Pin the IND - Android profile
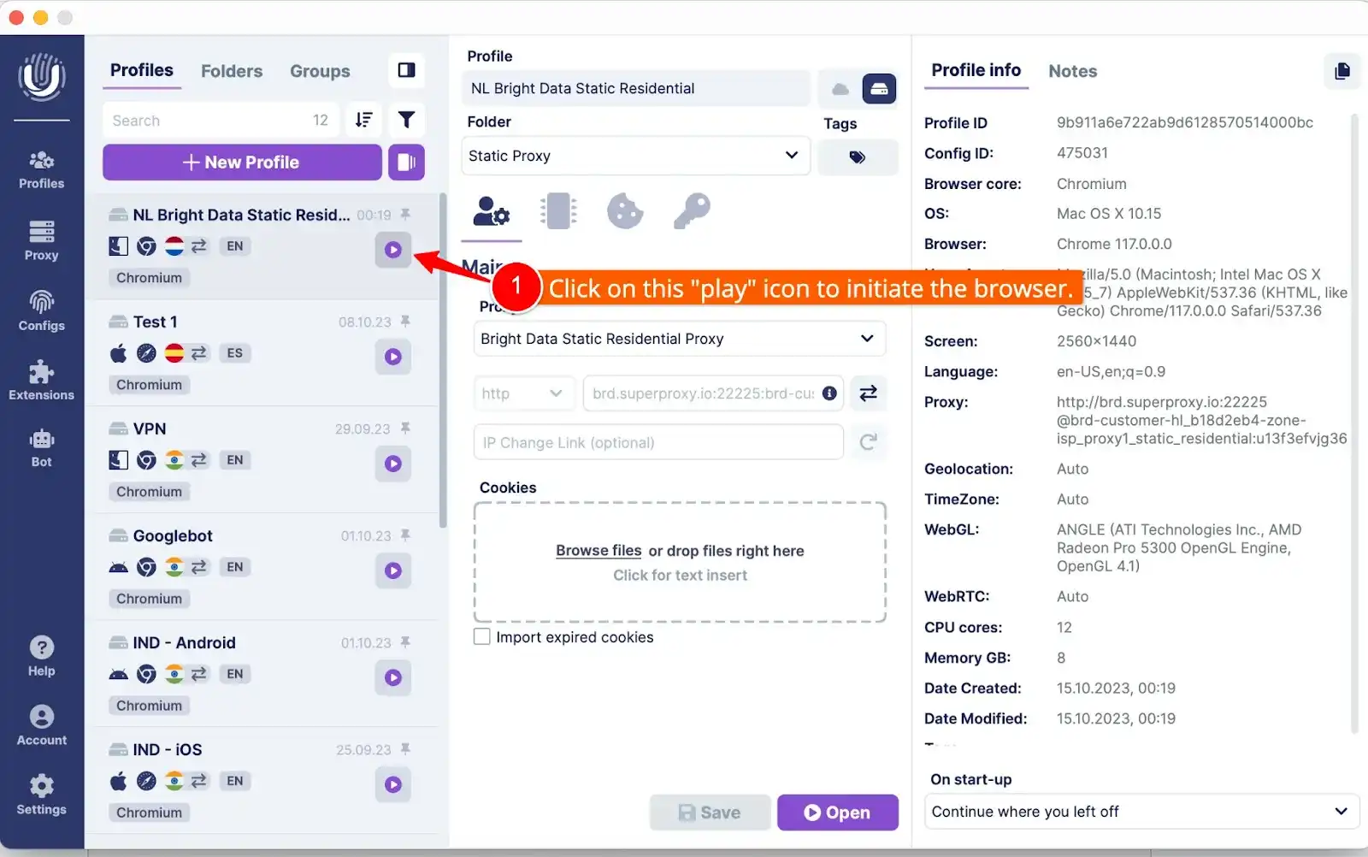 click(x=405, y=641)
